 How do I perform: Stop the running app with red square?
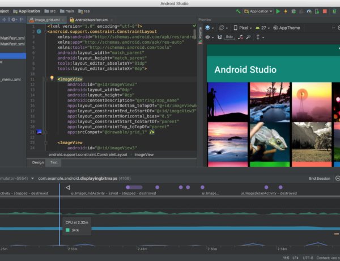point(325,11)
